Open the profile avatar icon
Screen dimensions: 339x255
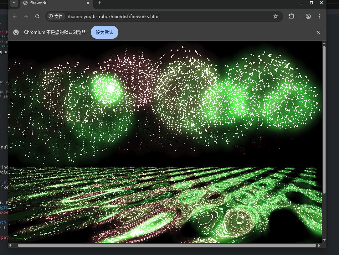click(308, 16)
